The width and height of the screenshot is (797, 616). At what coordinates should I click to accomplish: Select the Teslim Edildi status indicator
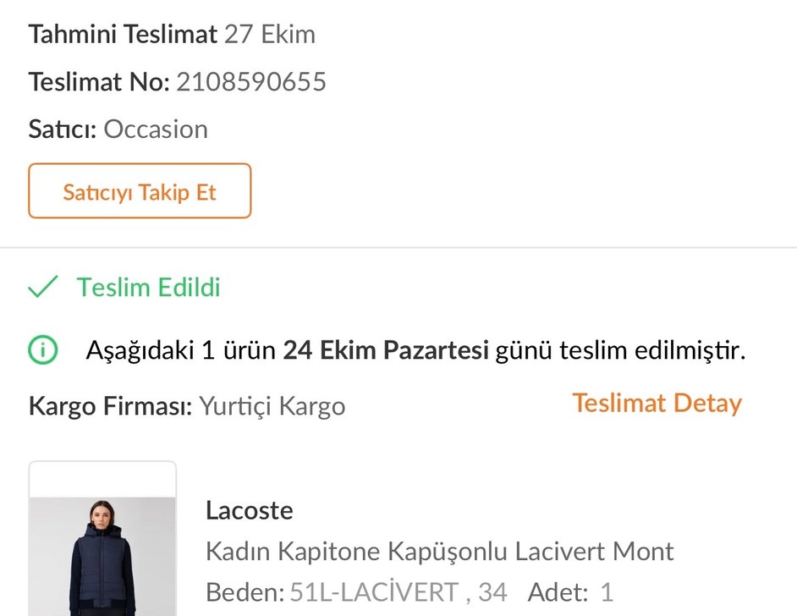pos(127,287)
